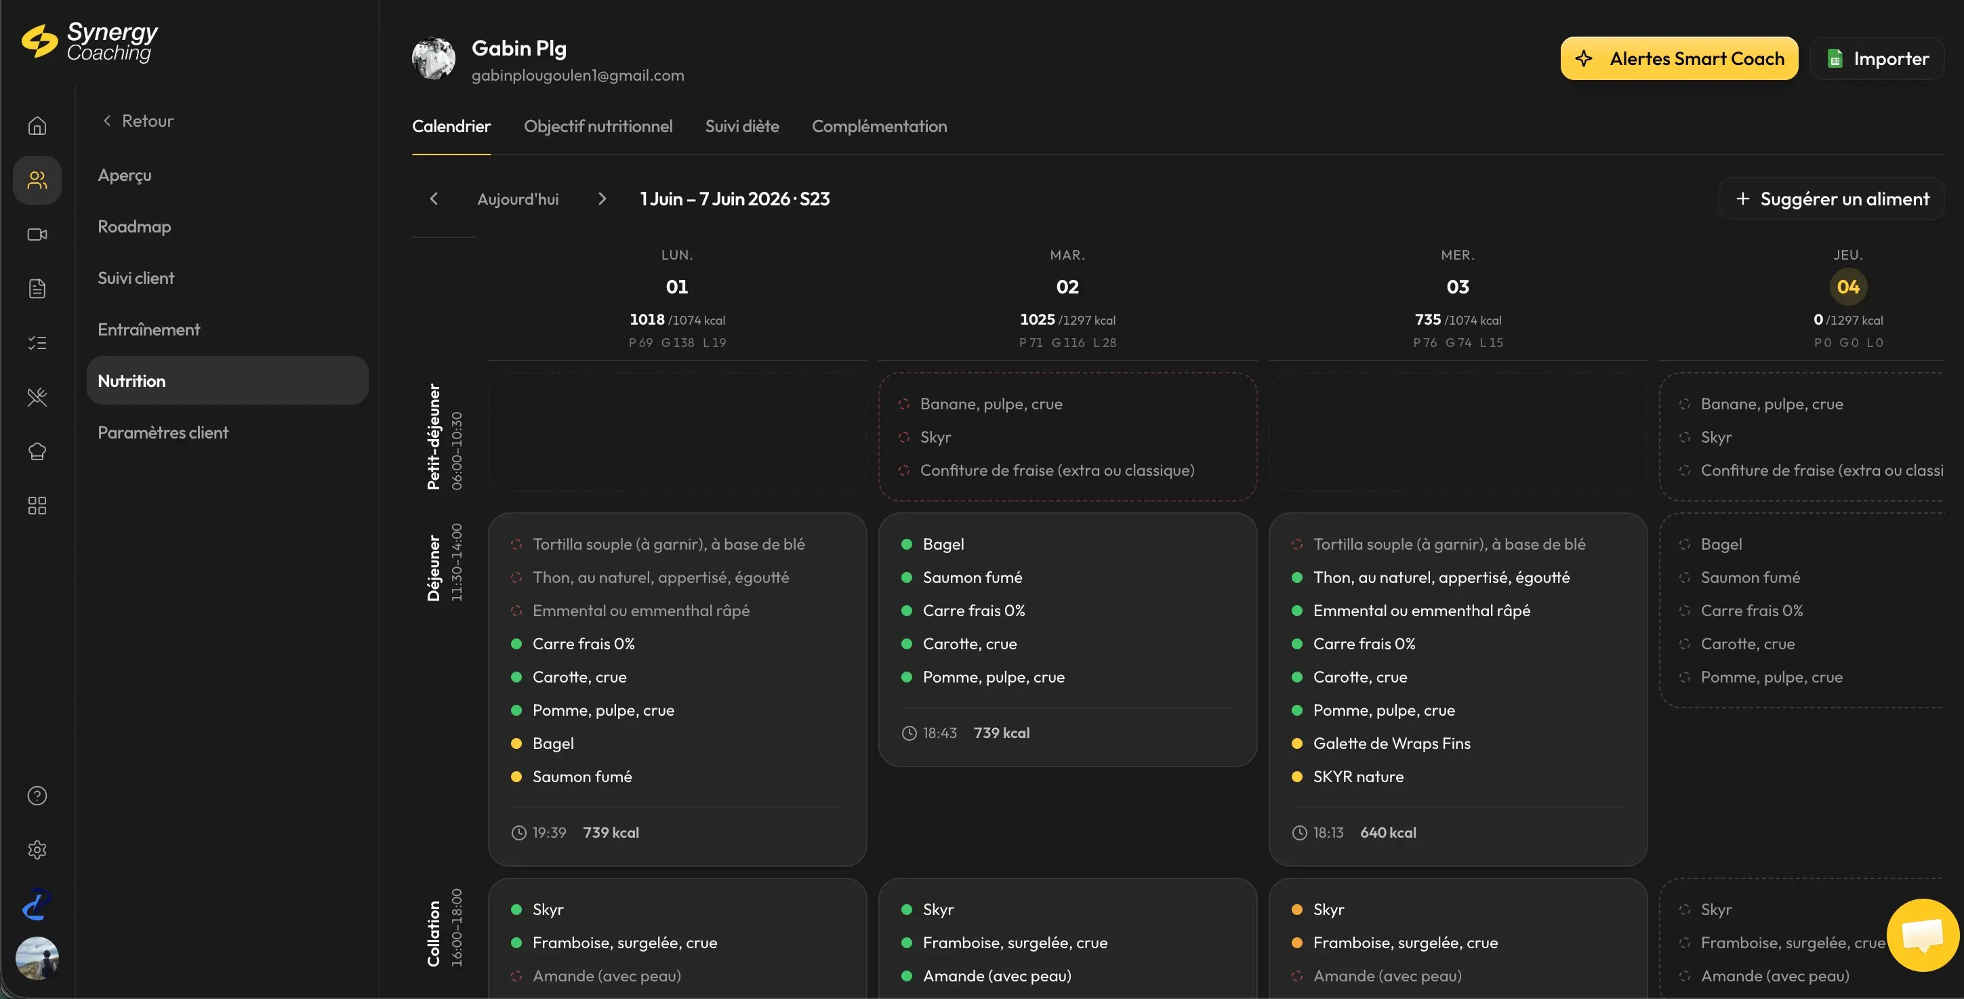Click the blue swirl app icon in sidebar
The width and height of the screenshot is (1964, 999).
[x=37, y=904]
